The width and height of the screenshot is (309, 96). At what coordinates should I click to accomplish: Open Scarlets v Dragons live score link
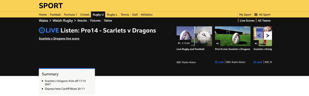tap(59, 38)
